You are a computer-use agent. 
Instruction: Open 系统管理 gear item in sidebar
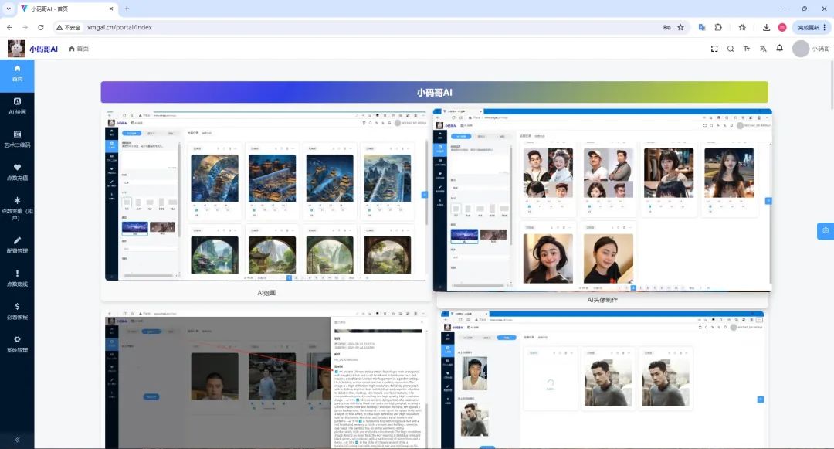[x=17, y=344]
